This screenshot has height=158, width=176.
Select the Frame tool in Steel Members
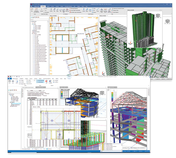(98, 10)
